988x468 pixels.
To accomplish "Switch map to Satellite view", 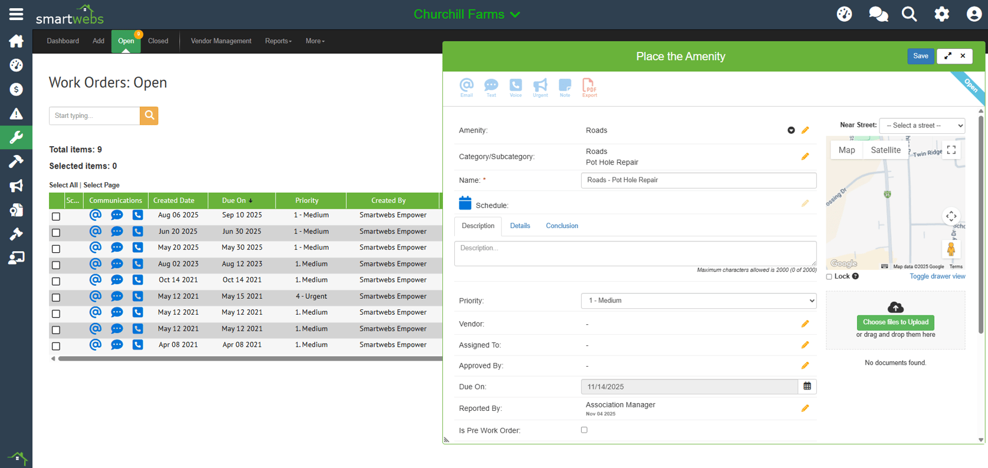I will click(885, 150).
